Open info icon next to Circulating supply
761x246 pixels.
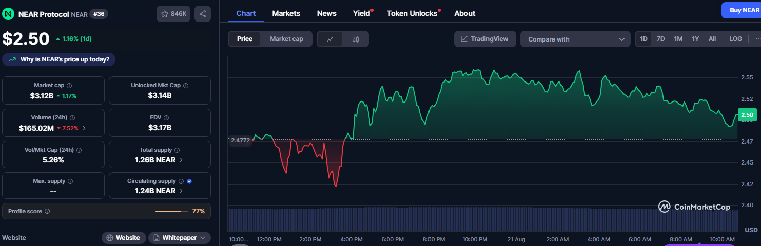181,181
